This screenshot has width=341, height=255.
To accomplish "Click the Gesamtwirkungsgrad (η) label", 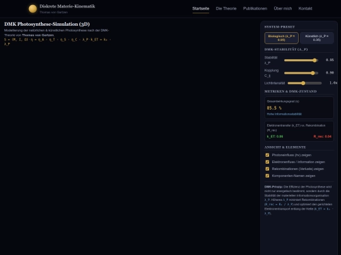I will pos(283,101).
